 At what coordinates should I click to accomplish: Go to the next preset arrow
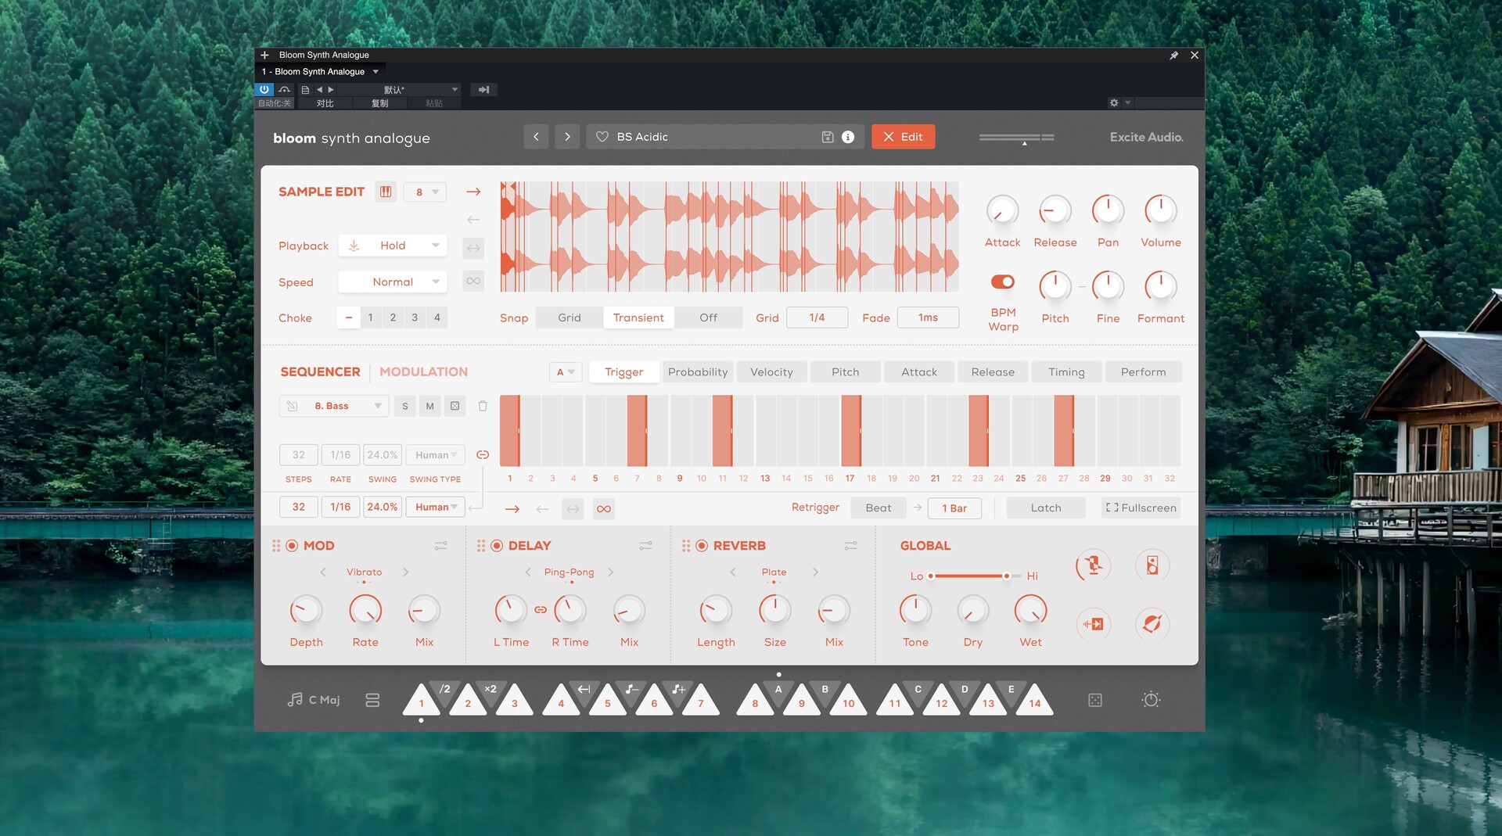567,137
